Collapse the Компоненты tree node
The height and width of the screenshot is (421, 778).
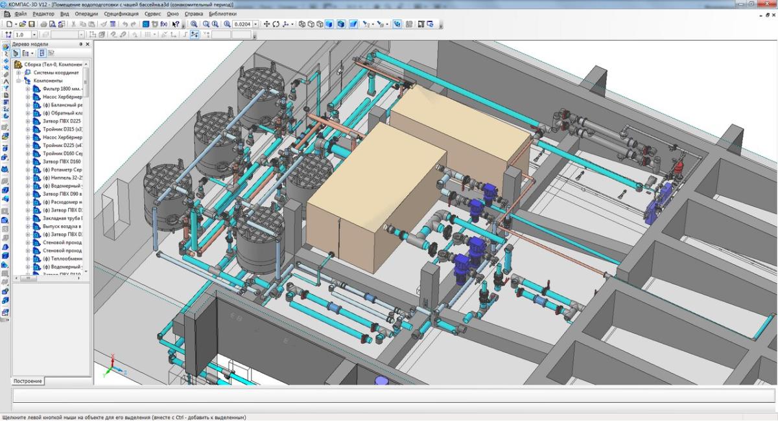pos(19,81)
